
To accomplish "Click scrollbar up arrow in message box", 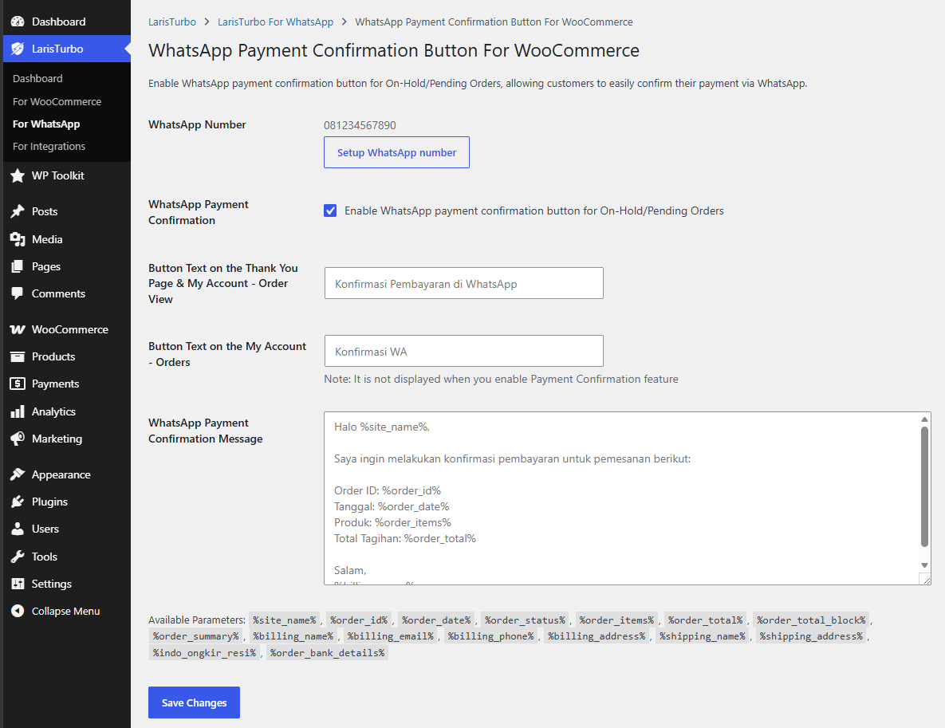I will coord(924,419).
